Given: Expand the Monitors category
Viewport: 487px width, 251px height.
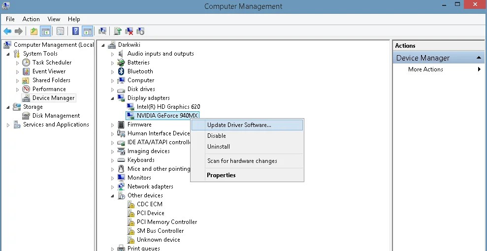Looking at the screenshot, I should [x=112, y=178].
